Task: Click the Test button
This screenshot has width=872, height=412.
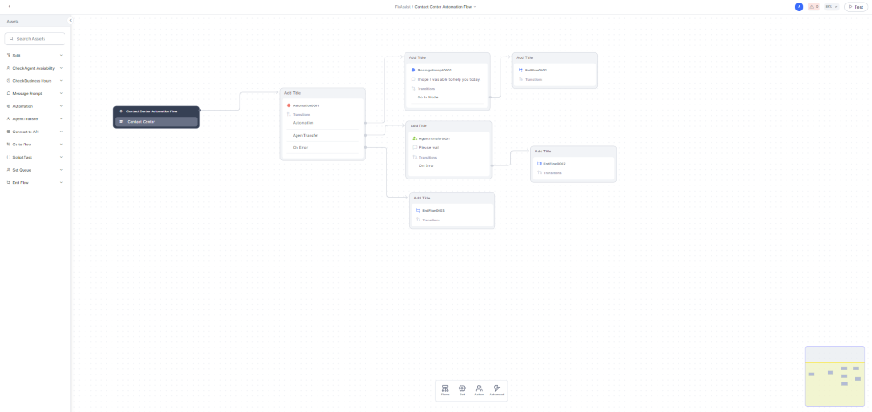Action: coord(855,6)
